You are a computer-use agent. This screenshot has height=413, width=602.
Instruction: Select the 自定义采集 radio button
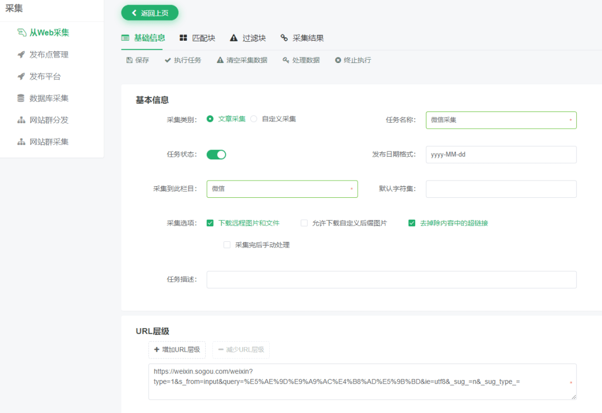pyautogui.click(x=254, y=119)
